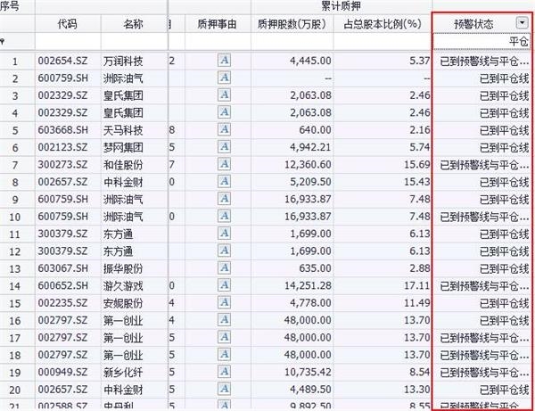The width and height of the screenshot is (535, 411).
Task: Sort by the 代码 column header
Action: 67,23
